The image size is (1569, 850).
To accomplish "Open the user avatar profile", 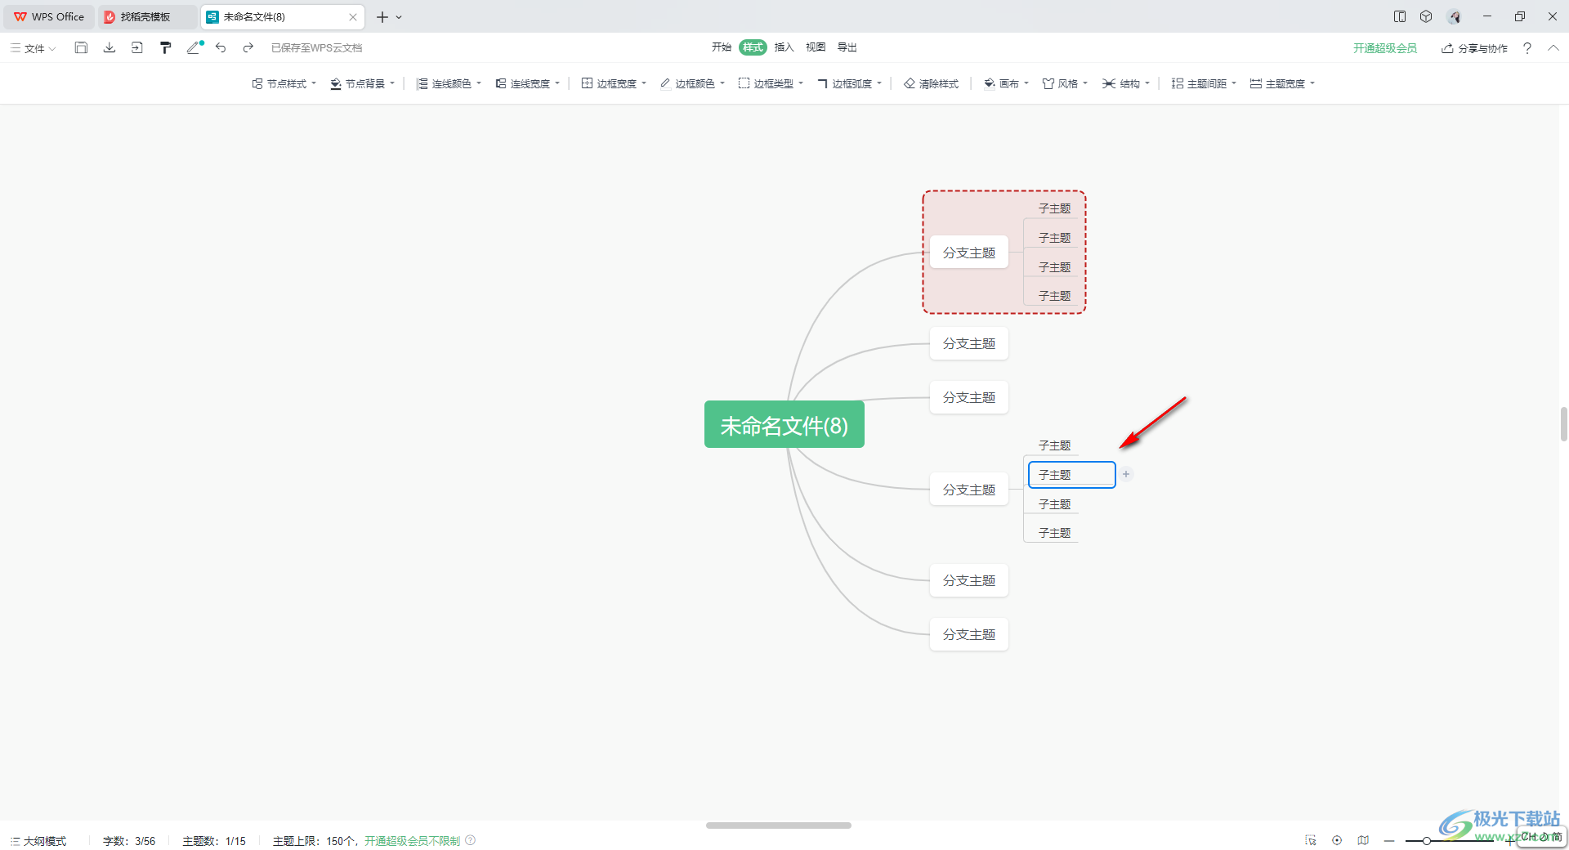I will coord(1454,16).
